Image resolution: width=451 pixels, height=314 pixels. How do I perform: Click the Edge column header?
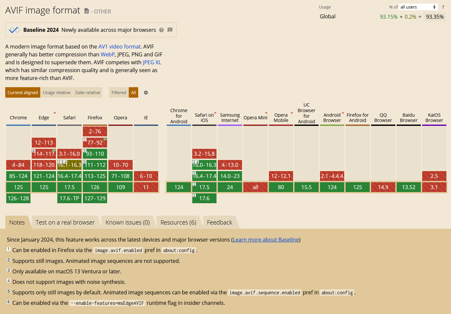click(44, 118)
